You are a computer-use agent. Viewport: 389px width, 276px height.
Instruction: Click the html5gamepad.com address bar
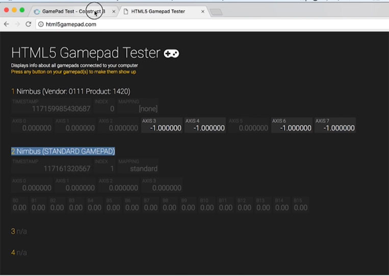213,24
